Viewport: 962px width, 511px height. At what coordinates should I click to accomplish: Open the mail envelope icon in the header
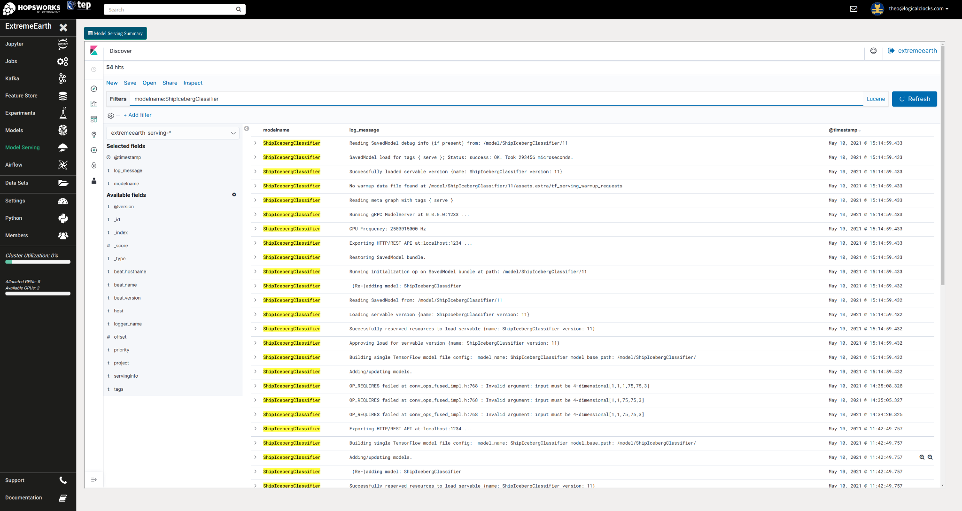(853, 8)
